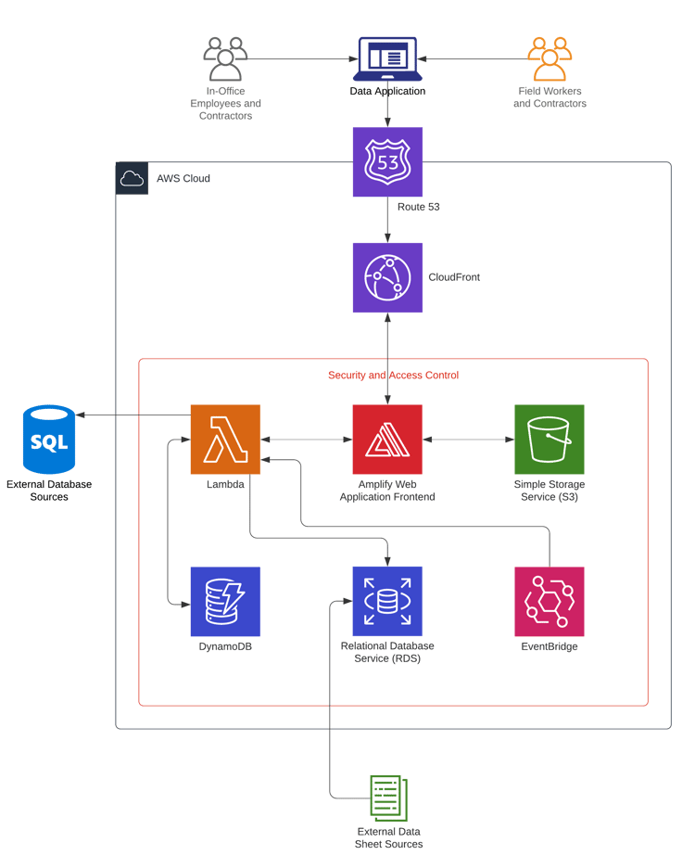Select the AWS Cloud icon badge
Screen dimensions: 695x855
(x=132, y=178)
